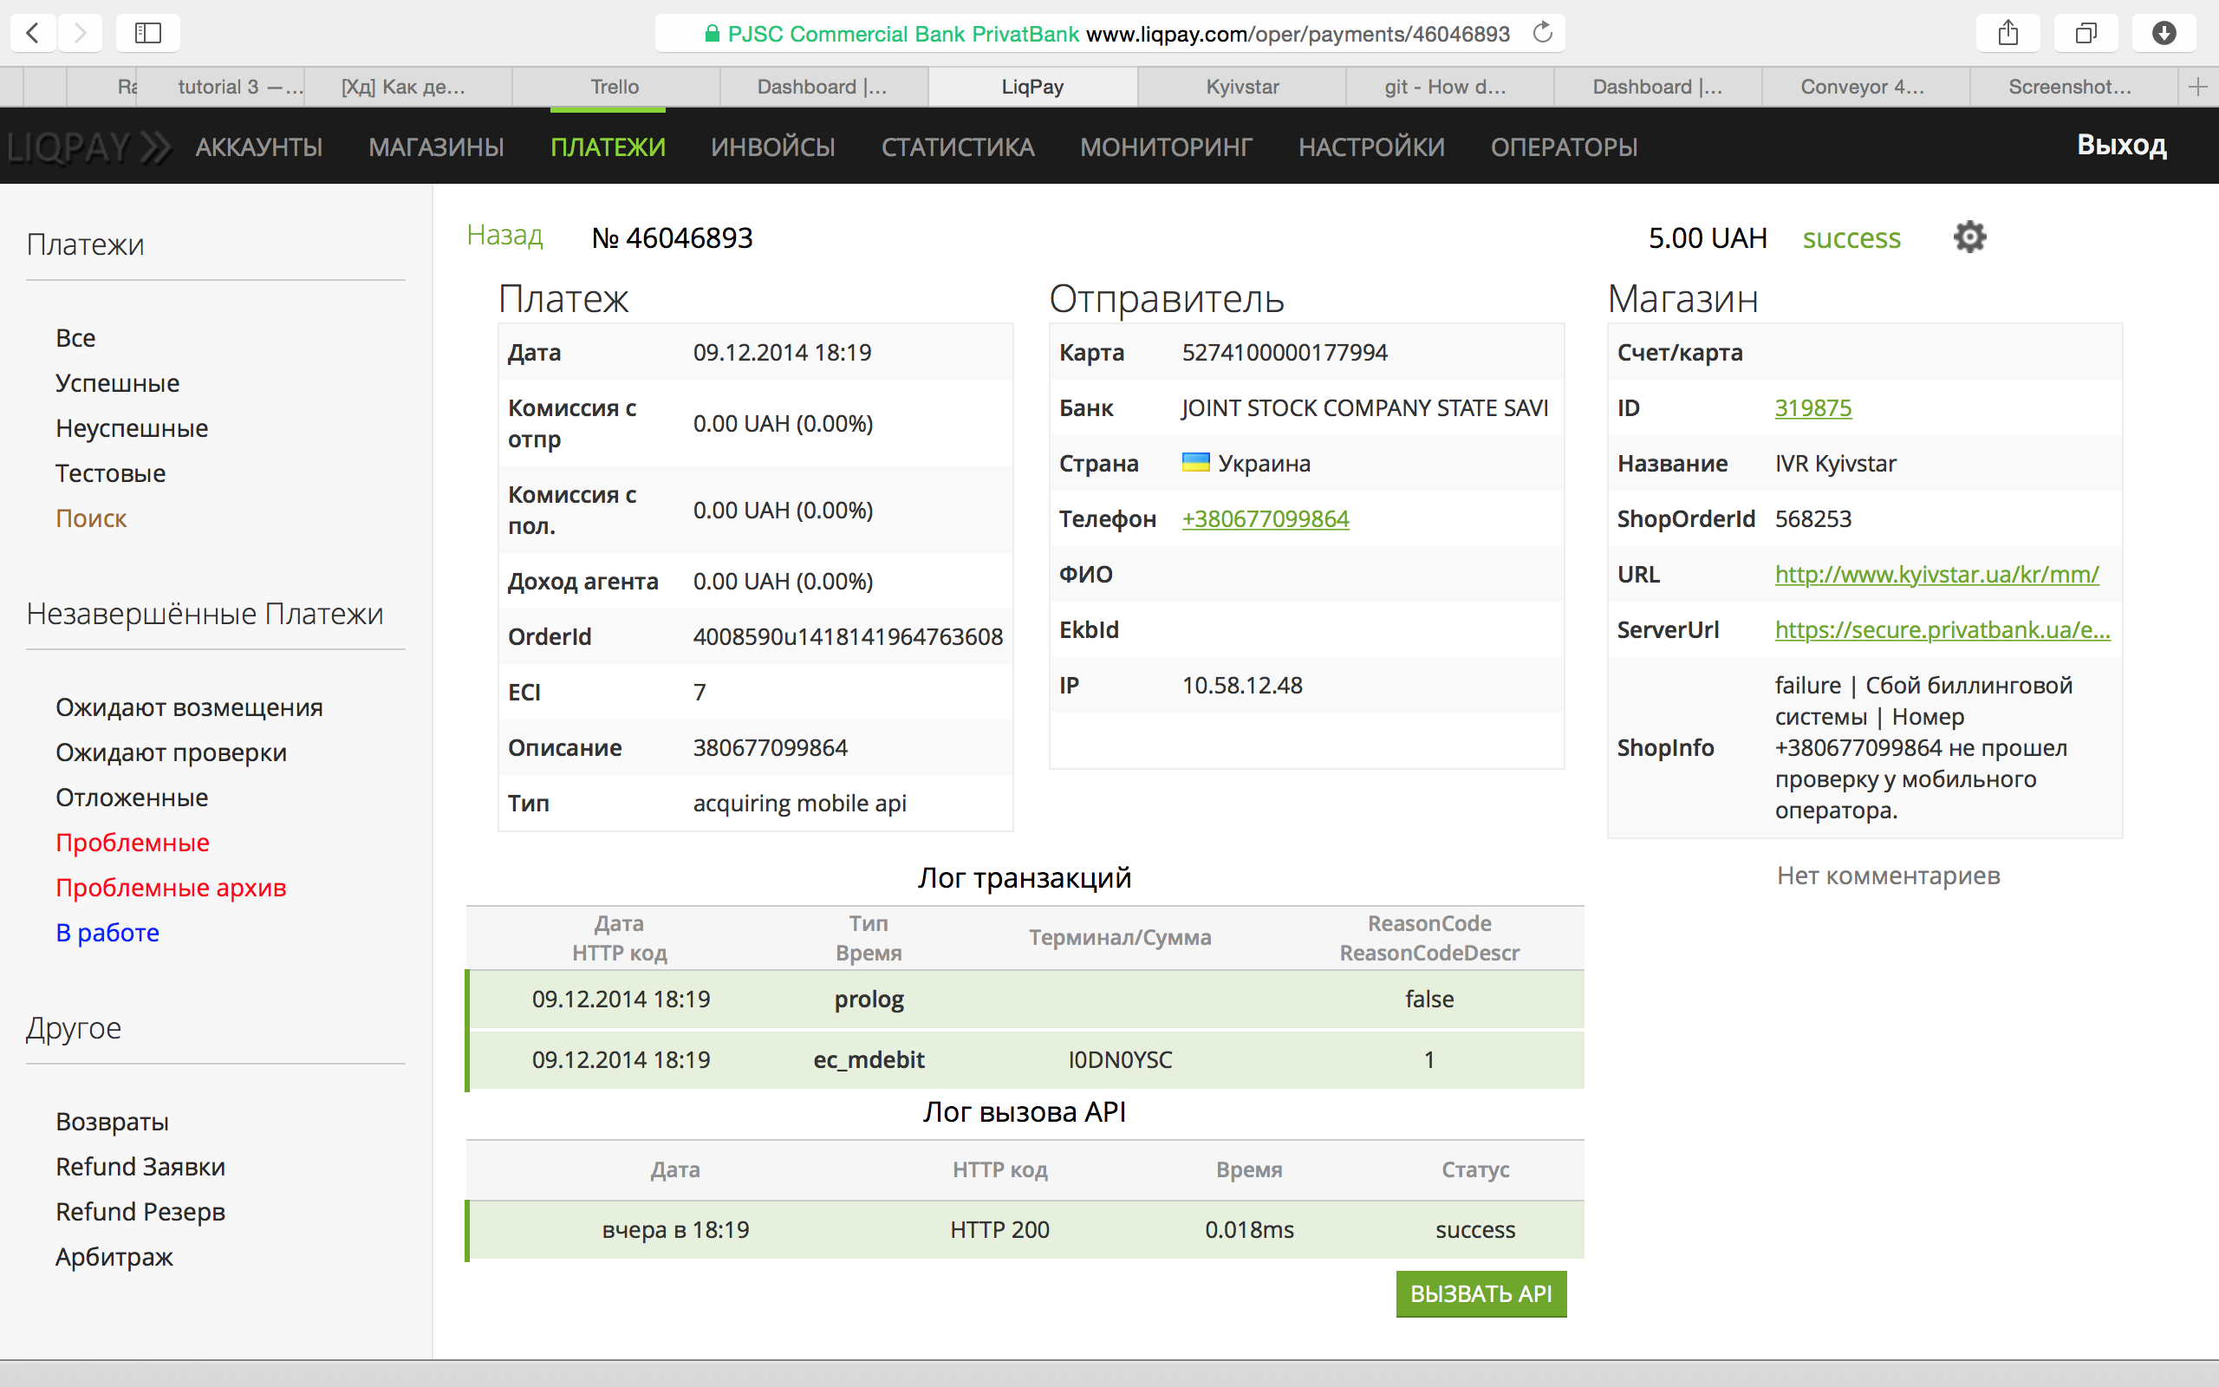Switch to the Screenshot browser tab
2219x1387 pixels.
[2073, 88]
